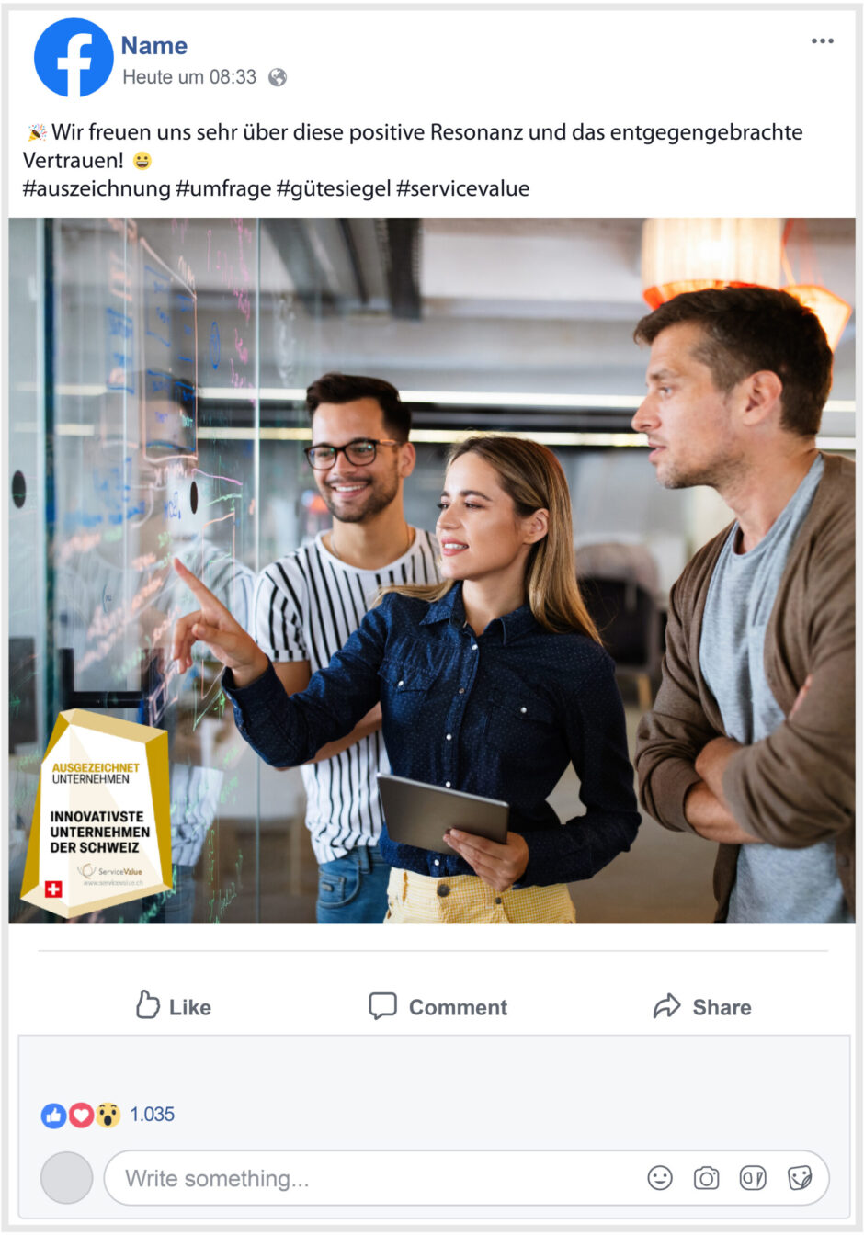
Task: Click the Facebook logo profile picture
Action: 74,57
